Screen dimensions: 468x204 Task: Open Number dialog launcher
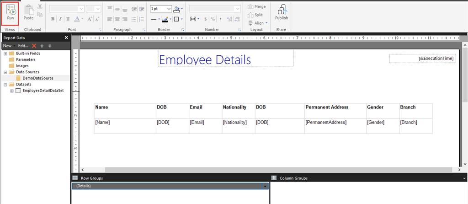click(239, 30)
